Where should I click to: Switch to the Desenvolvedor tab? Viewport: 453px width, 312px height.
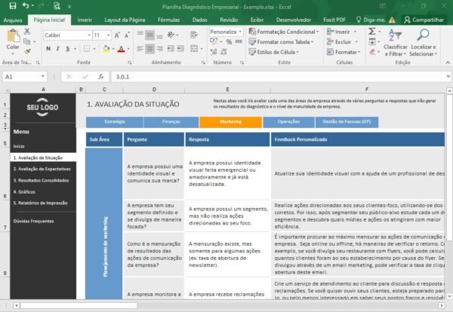click(x=294, y=20)
